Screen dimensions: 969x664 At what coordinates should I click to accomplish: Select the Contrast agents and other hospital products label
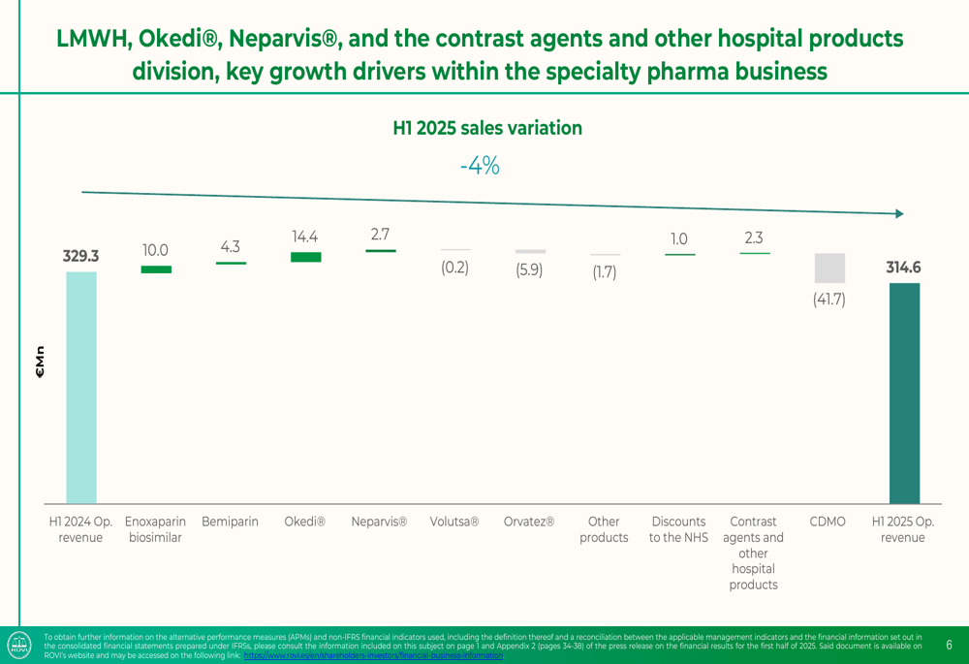point(753,553)
